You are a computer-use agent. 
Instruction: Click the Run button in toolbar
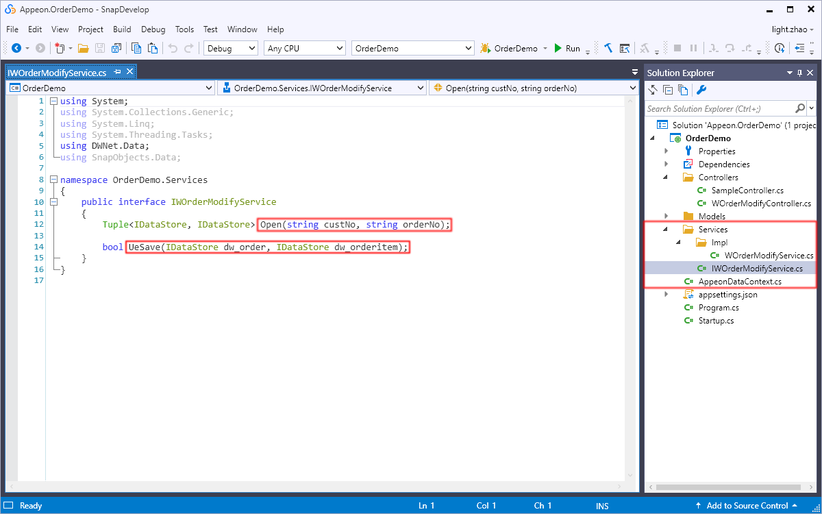pyautogui.click(x=567, y=49)
